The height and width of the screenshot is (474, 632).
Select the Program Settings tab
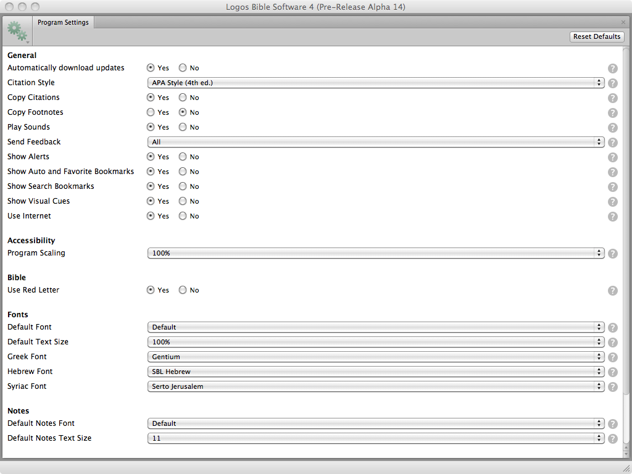[64, 23]
